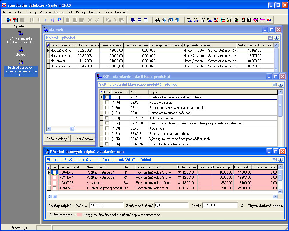The image size is (289, 231).
Task: Click sort arrow on Cena pořízení column
Action: [121, 45]
